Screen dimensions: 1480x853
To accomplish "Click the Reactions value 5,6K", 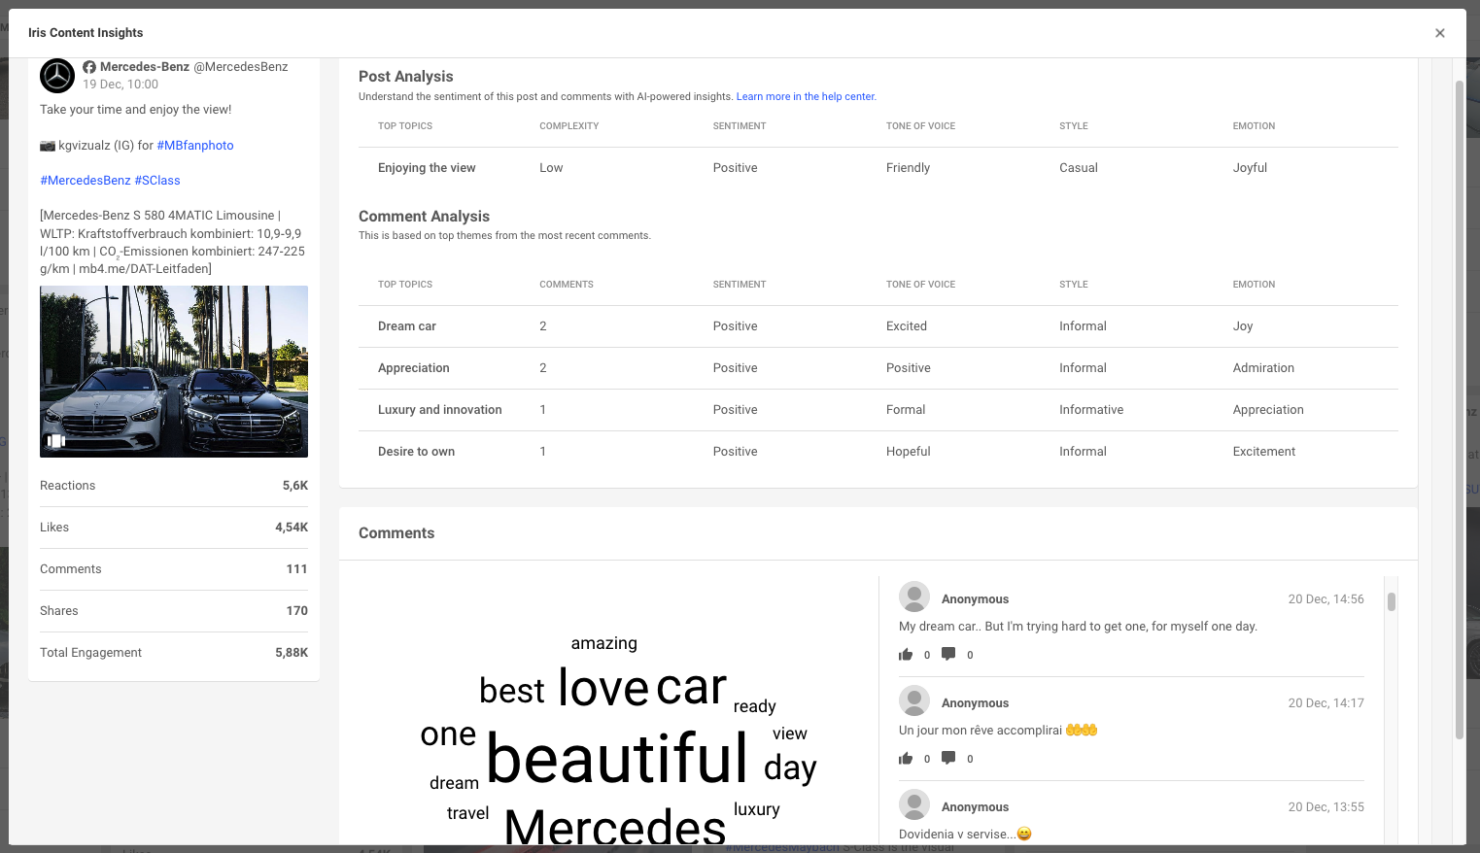I will click(294, 486).
